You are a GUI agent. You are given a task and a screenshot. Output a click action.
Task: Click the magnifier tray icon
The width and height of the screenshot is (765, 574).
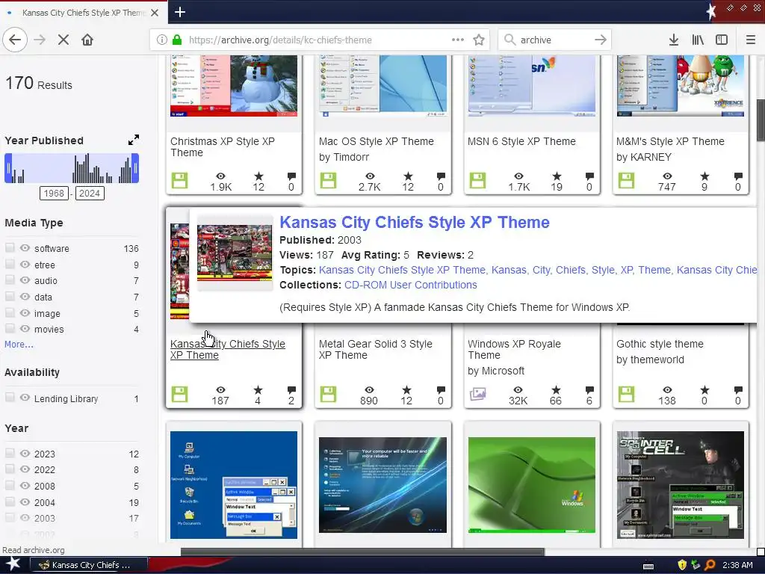click(710, 565)
